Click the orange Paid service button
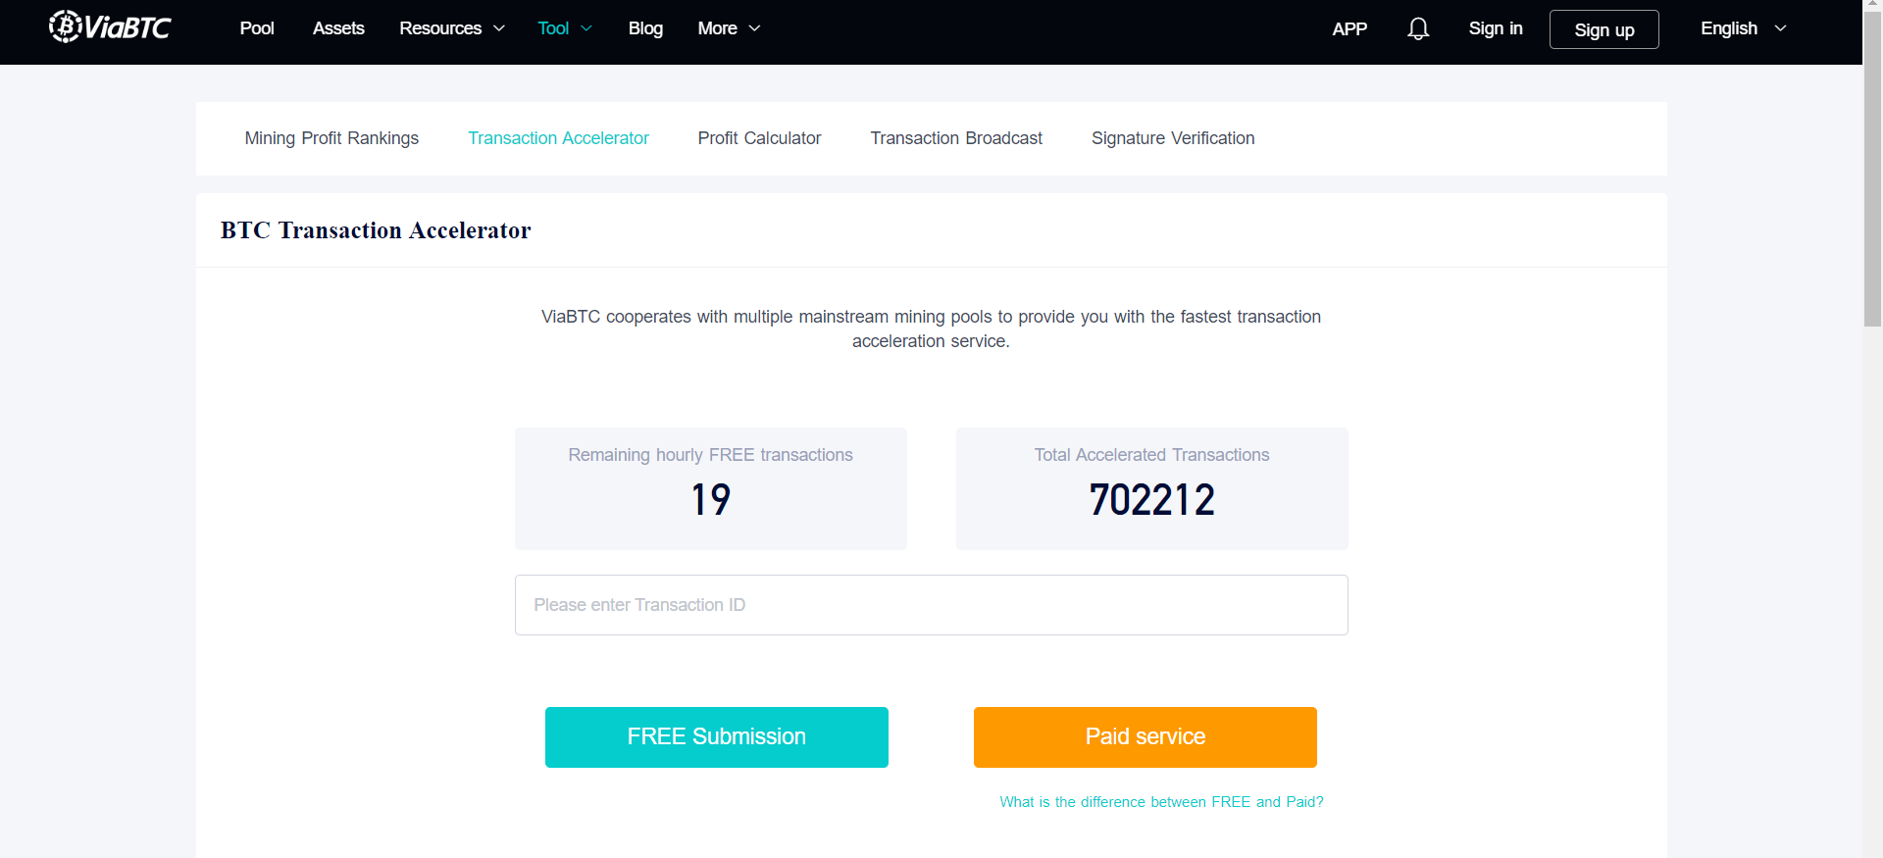Viewport: 1883px width, 858px height. pos(1145,737)
